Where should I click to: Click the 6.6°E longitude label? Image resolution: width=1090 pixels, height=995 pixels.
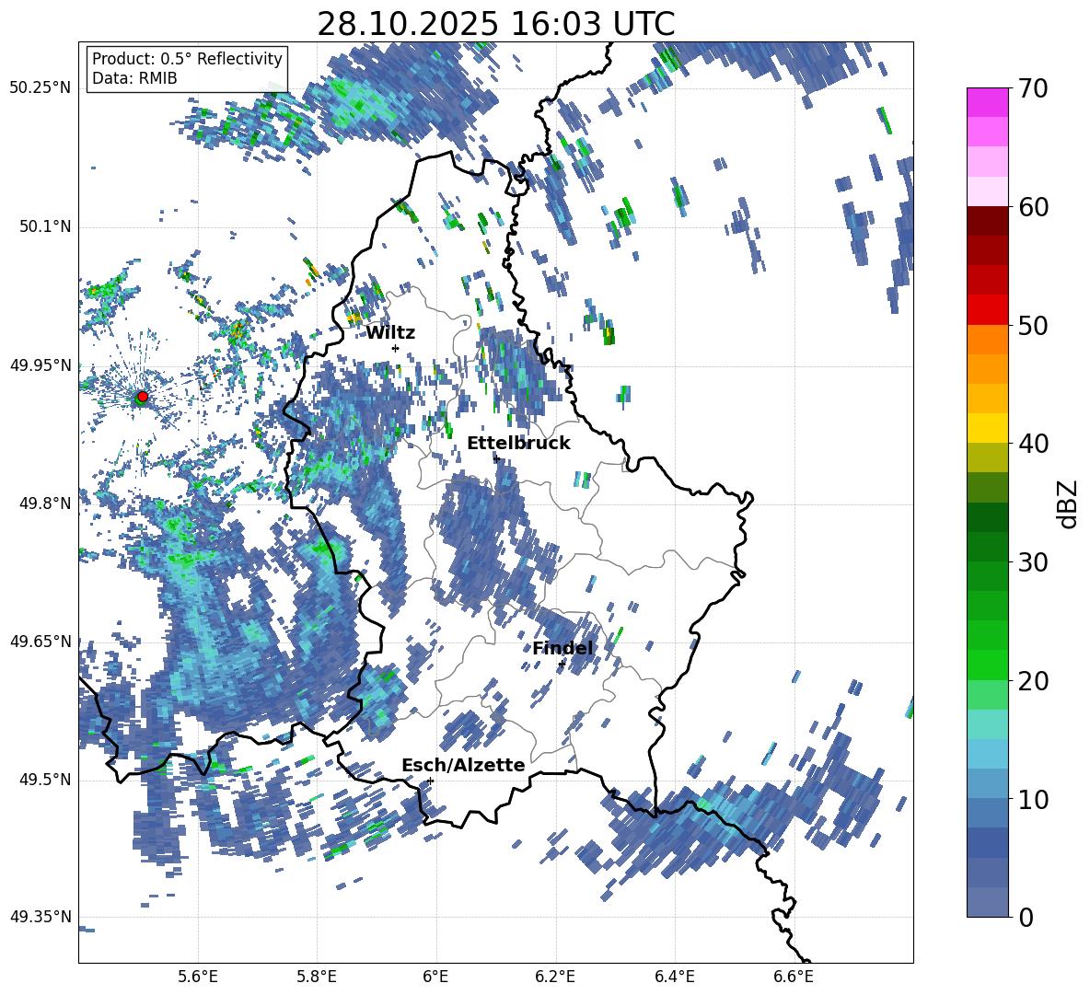pos(794,977)
